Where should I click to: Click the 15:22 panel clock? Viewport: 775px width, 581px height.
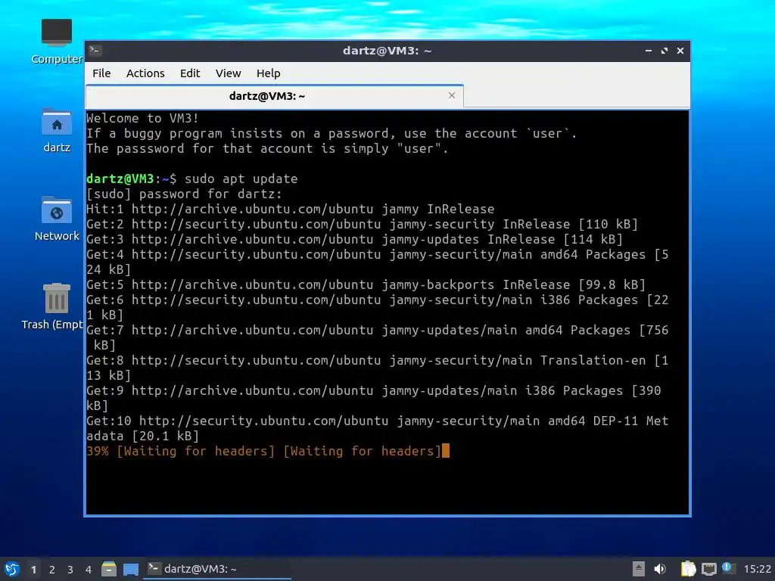[x=757, y=569]
